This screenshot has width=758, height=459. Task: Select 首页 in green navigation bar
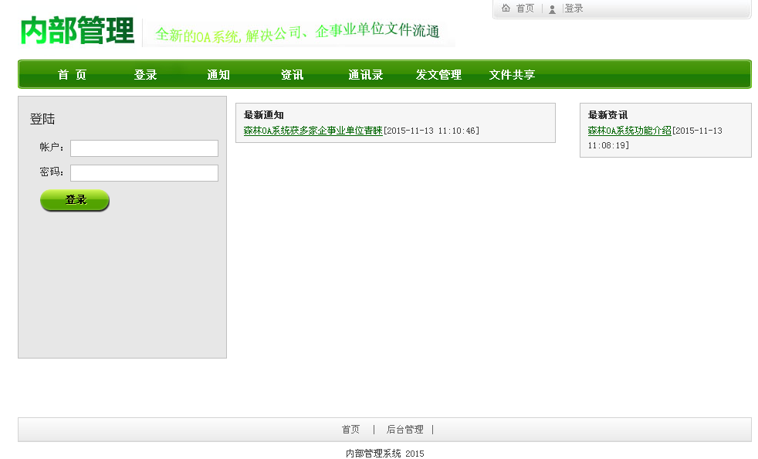(72, 75)
